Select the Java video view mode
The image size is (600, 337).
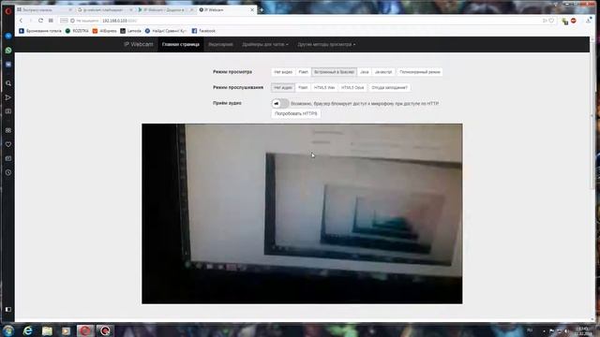[365, 72]
